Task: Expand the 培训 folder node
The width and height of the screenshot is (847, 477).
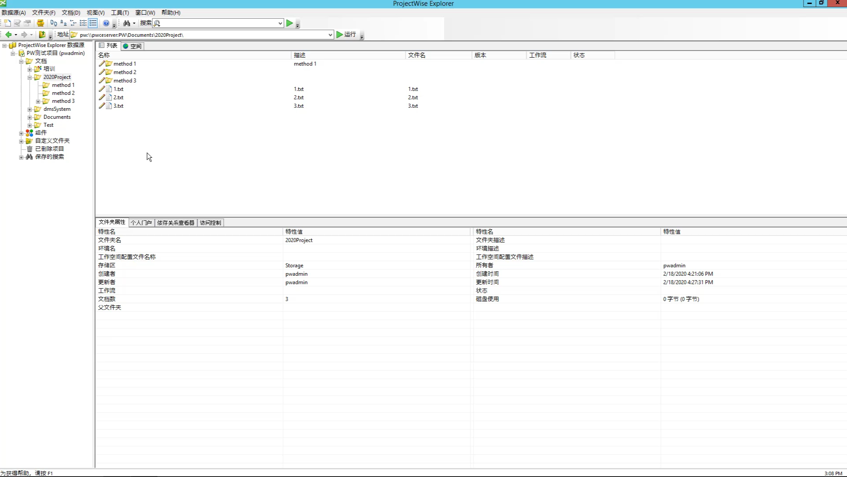Action: 30,69
